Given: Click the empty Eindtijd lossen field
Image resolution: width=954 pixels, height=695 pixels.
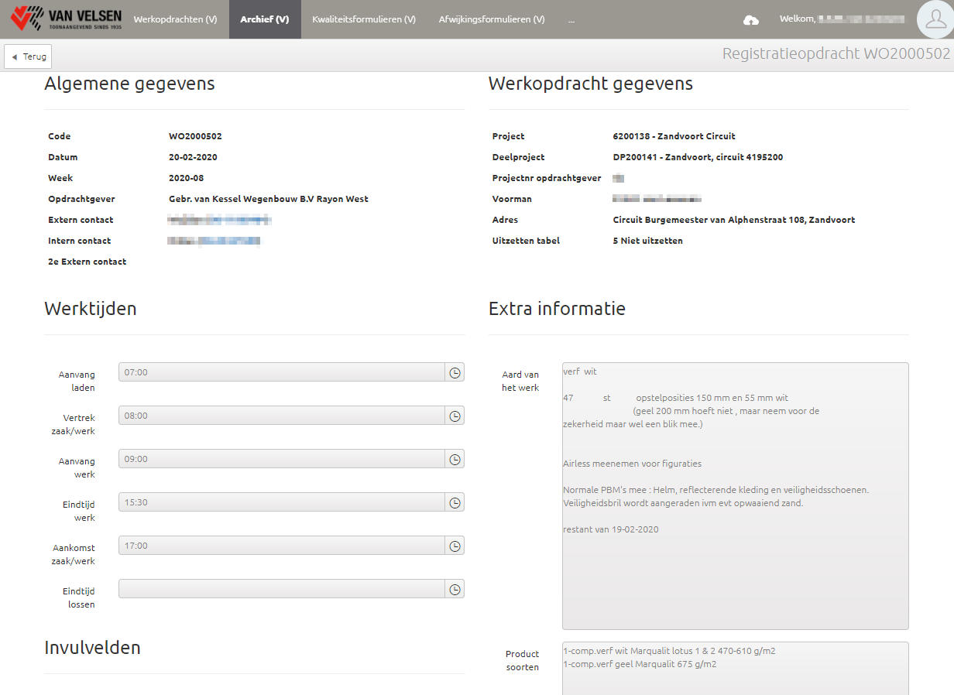Looking at the screenshot, I should point(283,589).
